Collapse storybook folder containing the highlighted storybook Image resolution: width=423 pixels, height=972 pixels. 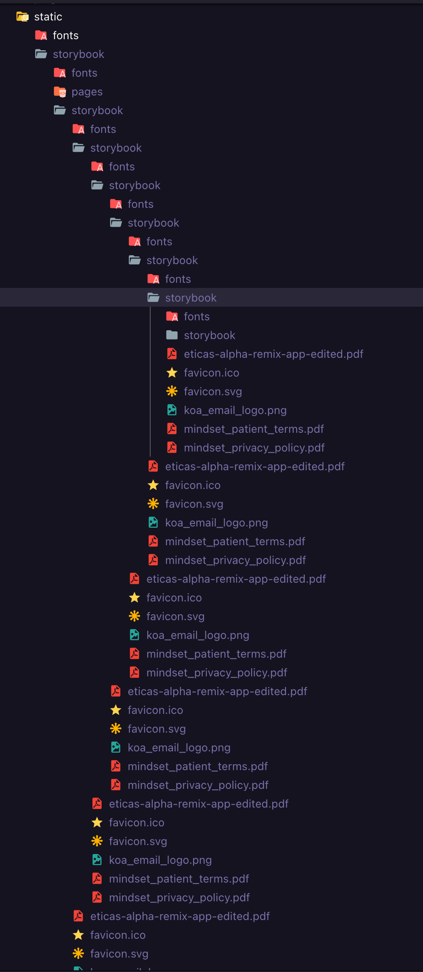(x=134, y=260)
